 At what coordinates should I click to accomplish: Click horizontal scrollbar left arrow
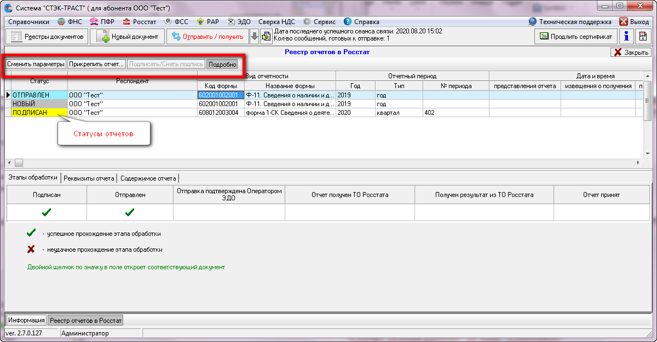point(8,163)
